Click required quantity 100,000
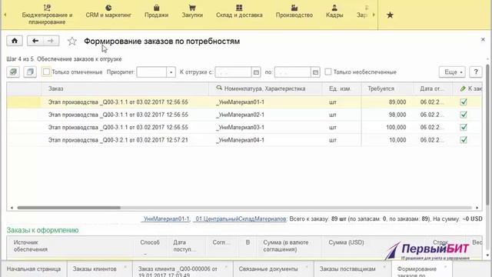 (x=396, y=127)
